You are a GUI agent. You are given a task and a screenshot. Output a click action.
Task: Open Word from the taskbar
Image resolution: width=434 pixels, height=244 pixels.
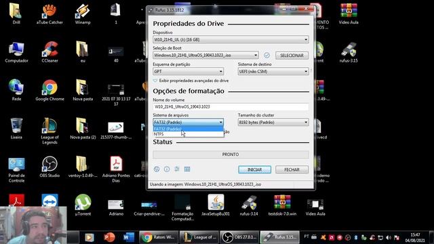point(128,237)
